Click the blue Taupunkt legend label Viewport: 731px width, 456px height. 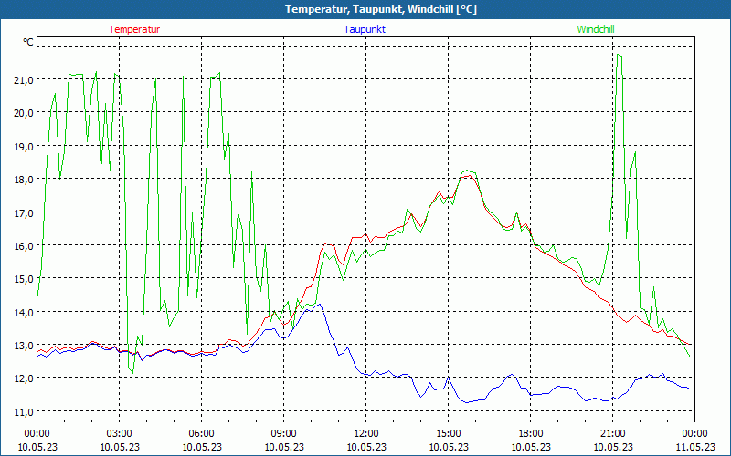[365, 29]
